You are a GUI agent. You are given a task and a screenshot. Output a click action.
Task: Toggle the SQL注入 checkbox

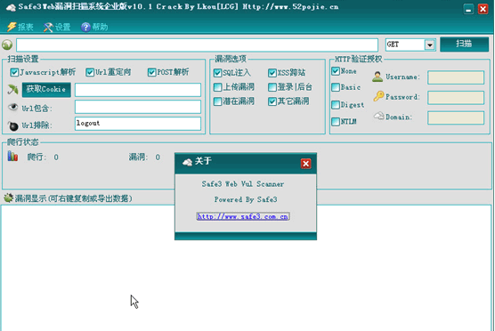(217, 73)
